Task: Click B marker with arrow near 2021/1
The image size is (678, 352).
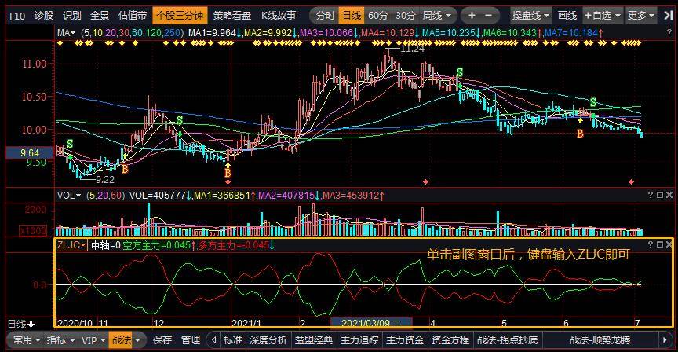Action: pyautogui.click(x=228, y=173)
